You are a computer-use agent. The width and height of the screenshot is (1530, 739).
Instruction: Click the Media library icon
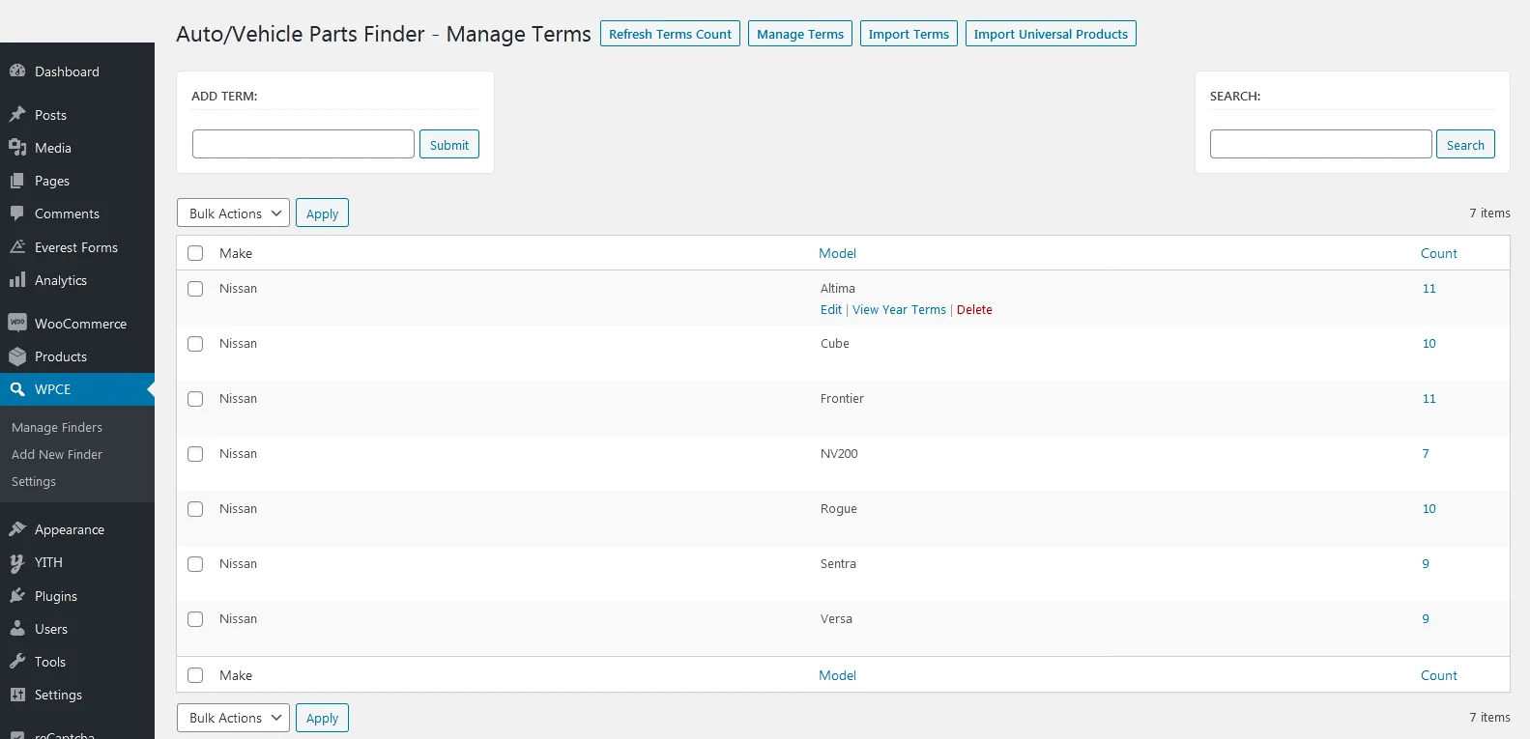click(x=17, y=148)
